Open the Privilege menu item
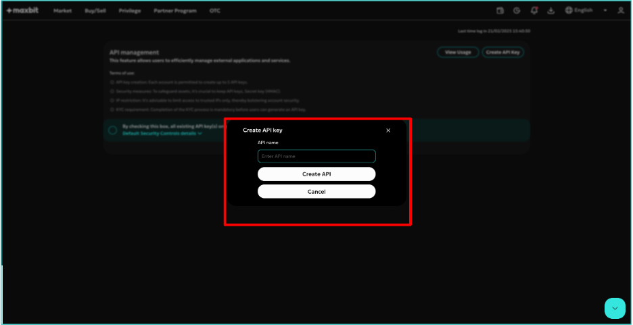 (x=130, y=11)
